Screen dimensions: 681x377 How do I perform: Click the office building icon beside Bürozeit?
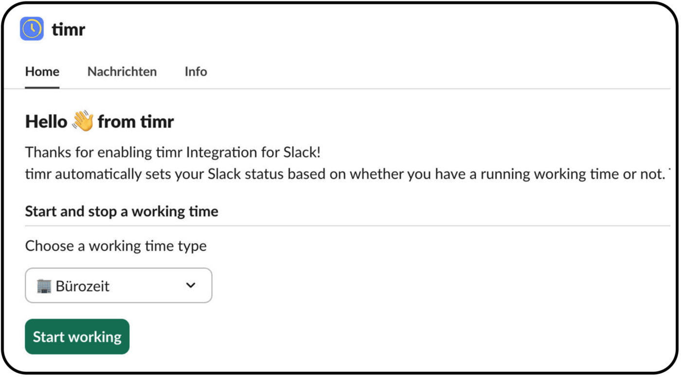click(x=44, y=286)
